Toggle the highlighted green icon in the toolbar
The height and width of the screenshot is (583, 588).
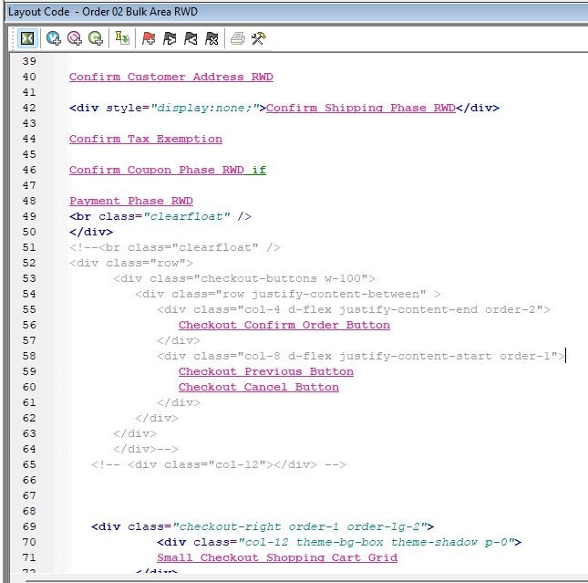27,38
